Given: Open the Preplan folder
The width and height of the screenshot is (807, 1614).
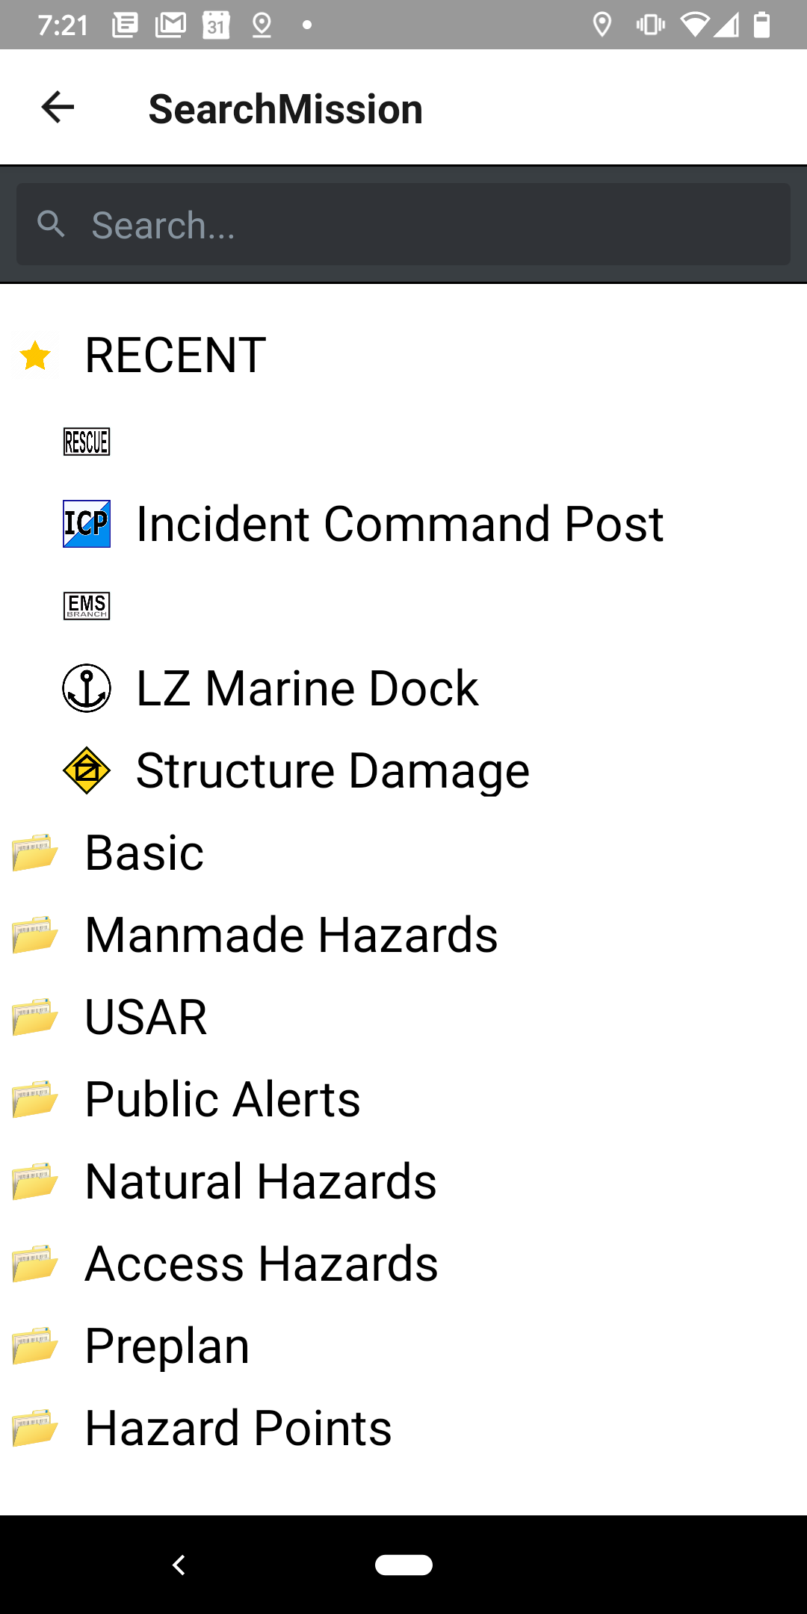Looking at the screenshot, I should click(403, 1346).
